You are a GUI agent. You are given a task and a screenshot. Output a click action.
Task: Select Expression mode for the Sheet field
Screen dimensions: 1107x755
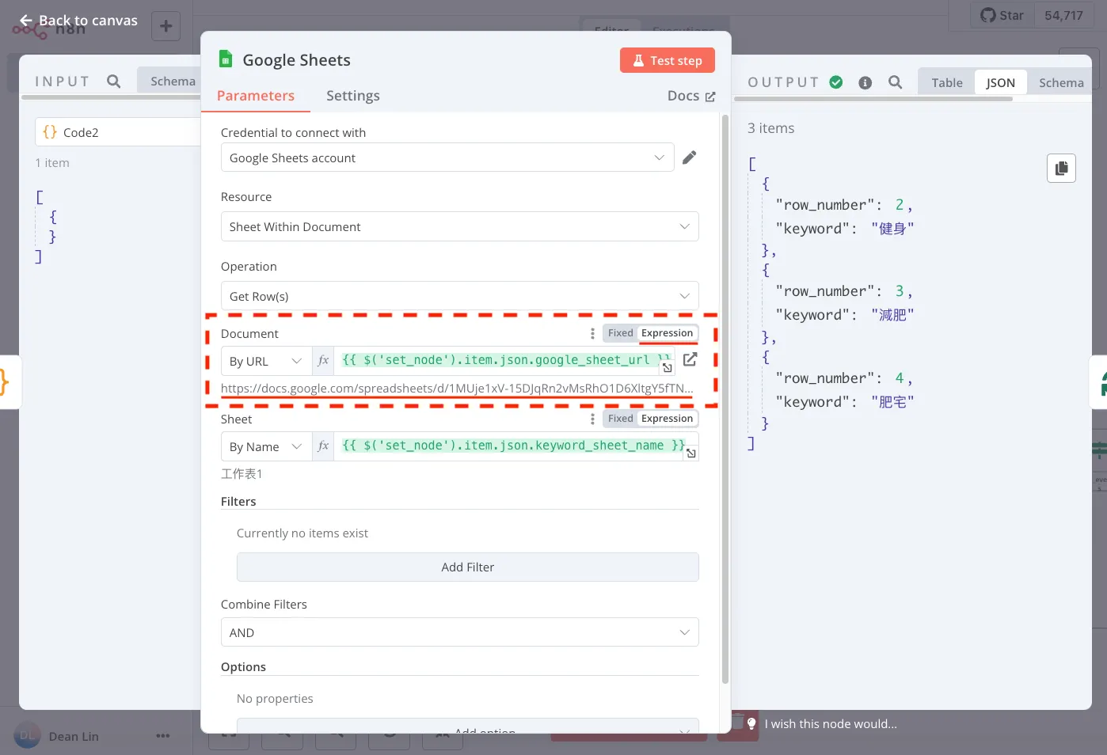coord(667,419)
